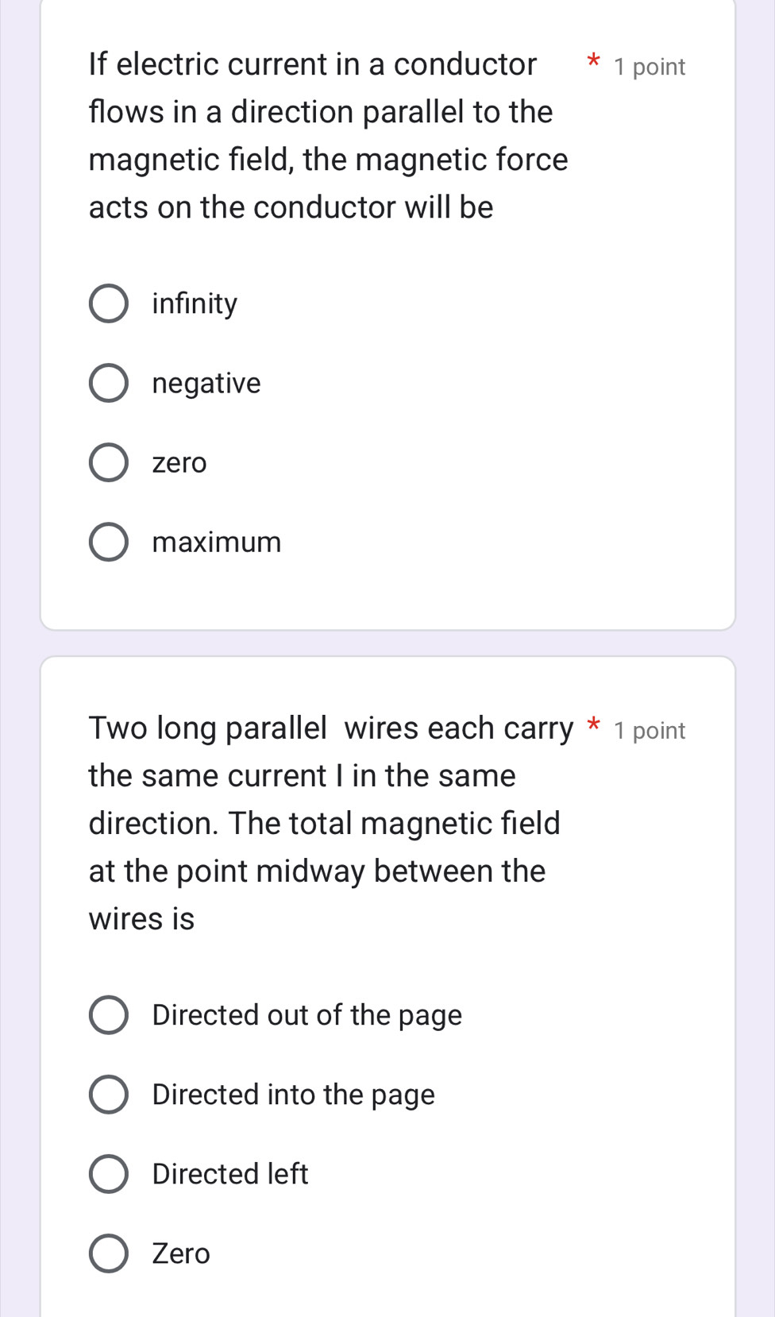Click the 'Directed out of the page' text
This screenshot has width=775, height=1317.
(307, 1015)
